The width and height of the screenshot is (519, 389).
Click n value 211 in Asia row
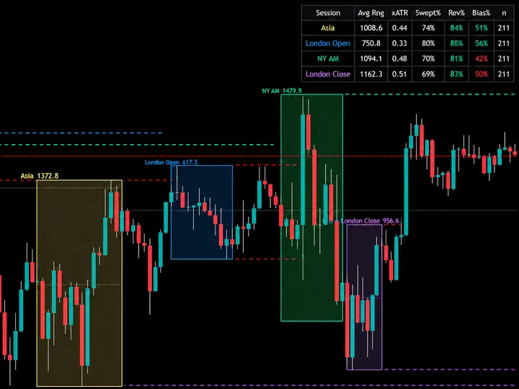coord(504,28)
